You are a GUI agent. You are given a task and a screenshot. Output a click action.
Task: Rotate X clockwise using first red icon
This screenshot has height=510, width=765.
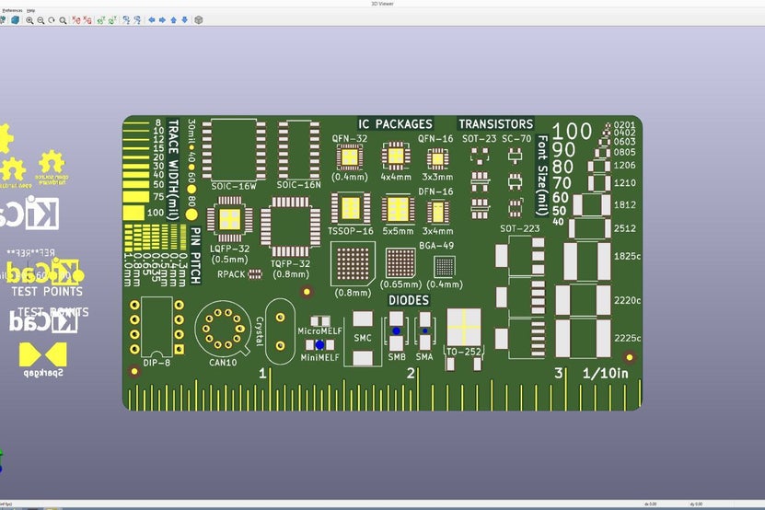click(76, 20)
